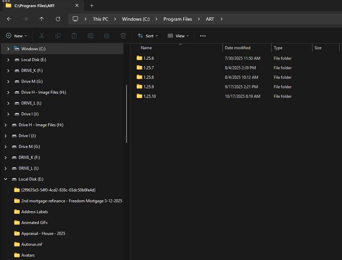Viewport: 342px width, 260px height.
Task: Open Animated GIFs folder in sidebar
Action: tap(34, 223)
